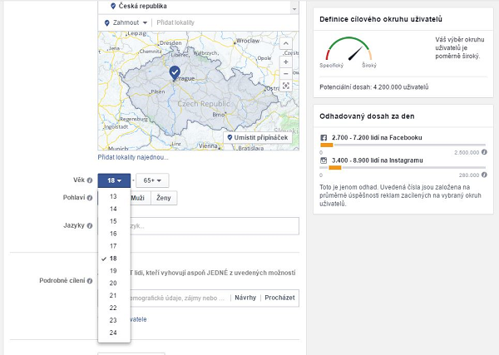This screenshot has height=355, width=499.
Task: Open the Zahrnout location dropdown
Action: (x=126, y=22)
